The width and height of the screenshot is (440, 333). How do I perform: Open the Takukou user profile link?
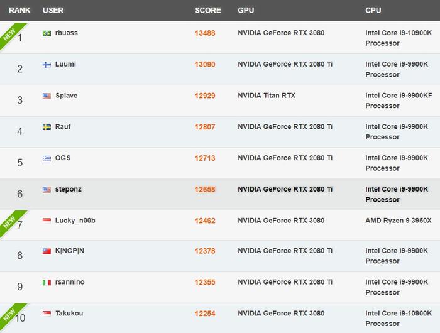click(x=69, y=314)
